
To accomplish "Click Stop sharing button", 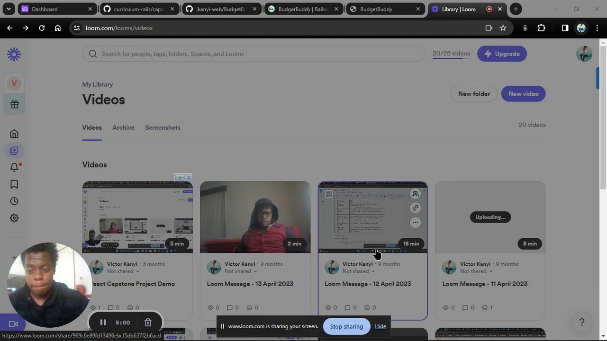I will click(x=346, y=327).
